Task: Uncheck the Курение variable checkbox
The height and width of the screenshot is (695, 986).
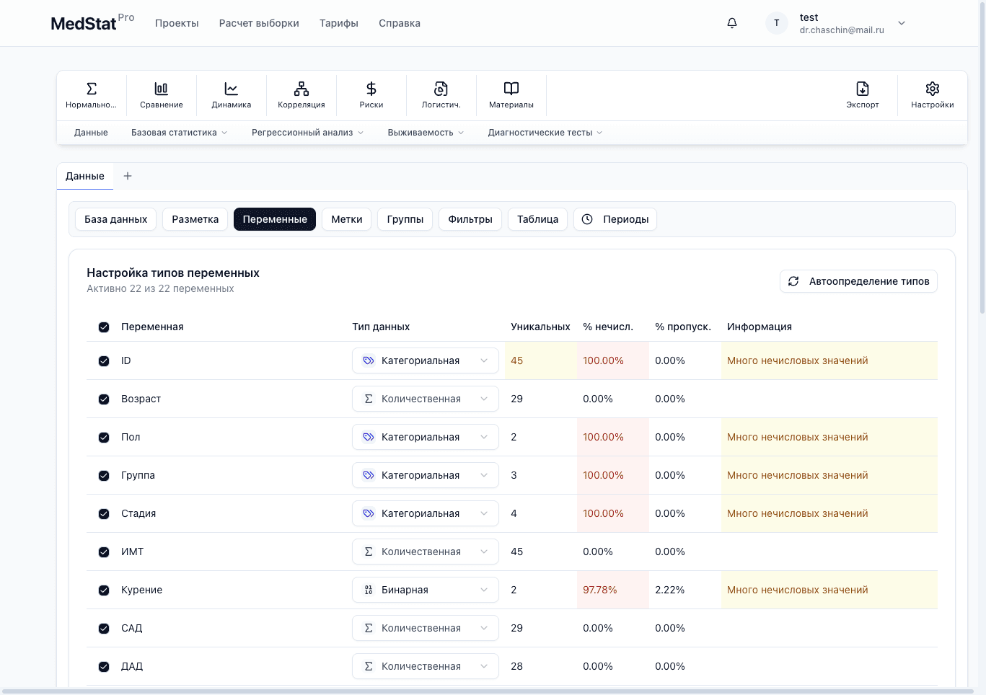Action: pyautogui.click(x=104, y=590)
